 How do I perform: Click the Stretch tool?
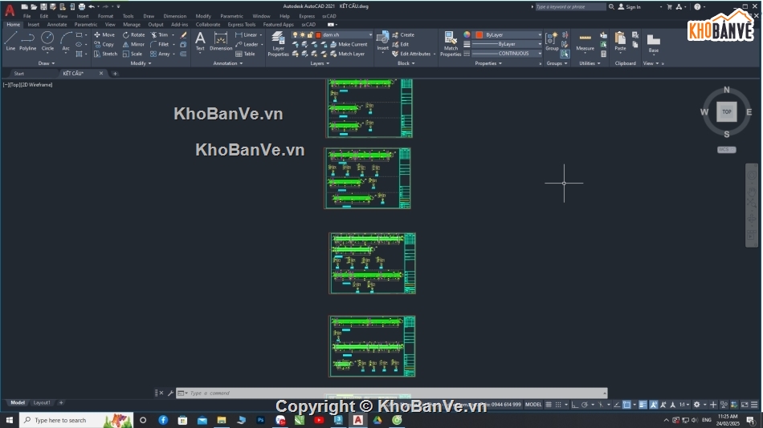point(105,54)
